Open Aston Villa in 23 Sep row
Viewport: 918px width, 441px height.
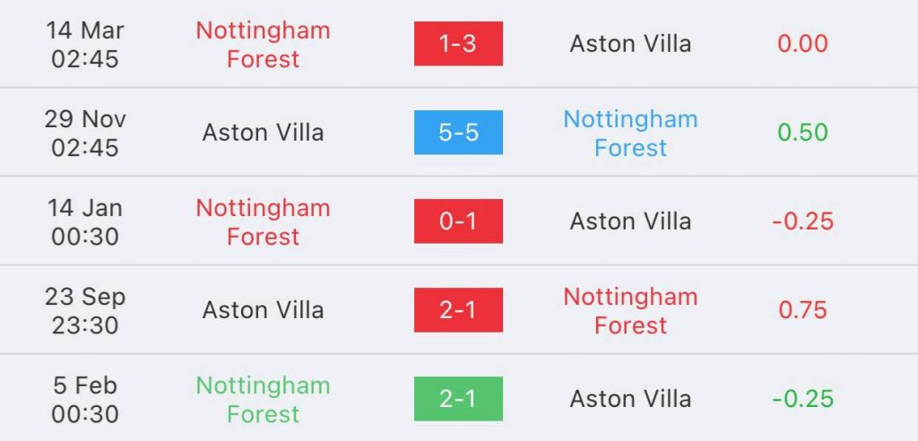263,310
